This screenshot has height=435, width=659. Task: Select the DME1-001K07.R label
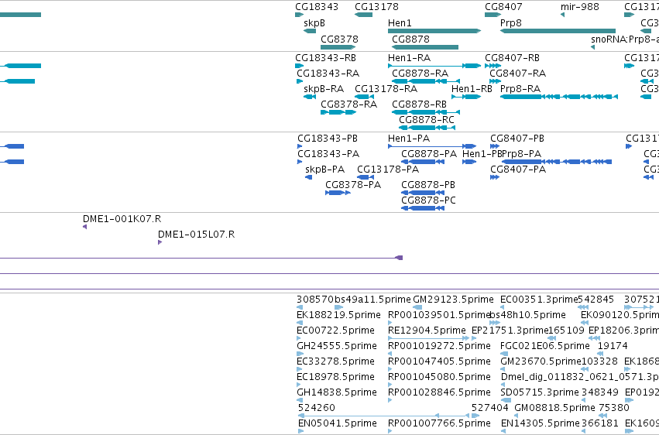[122, 219]
